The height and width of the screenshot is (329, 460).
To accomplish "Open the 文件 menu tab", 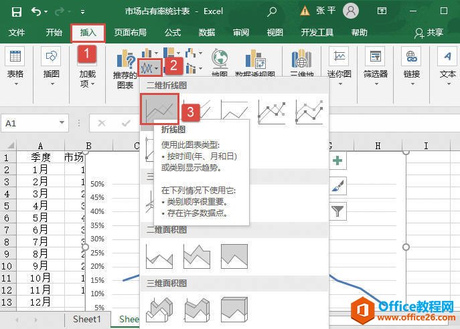I will 17,32.
